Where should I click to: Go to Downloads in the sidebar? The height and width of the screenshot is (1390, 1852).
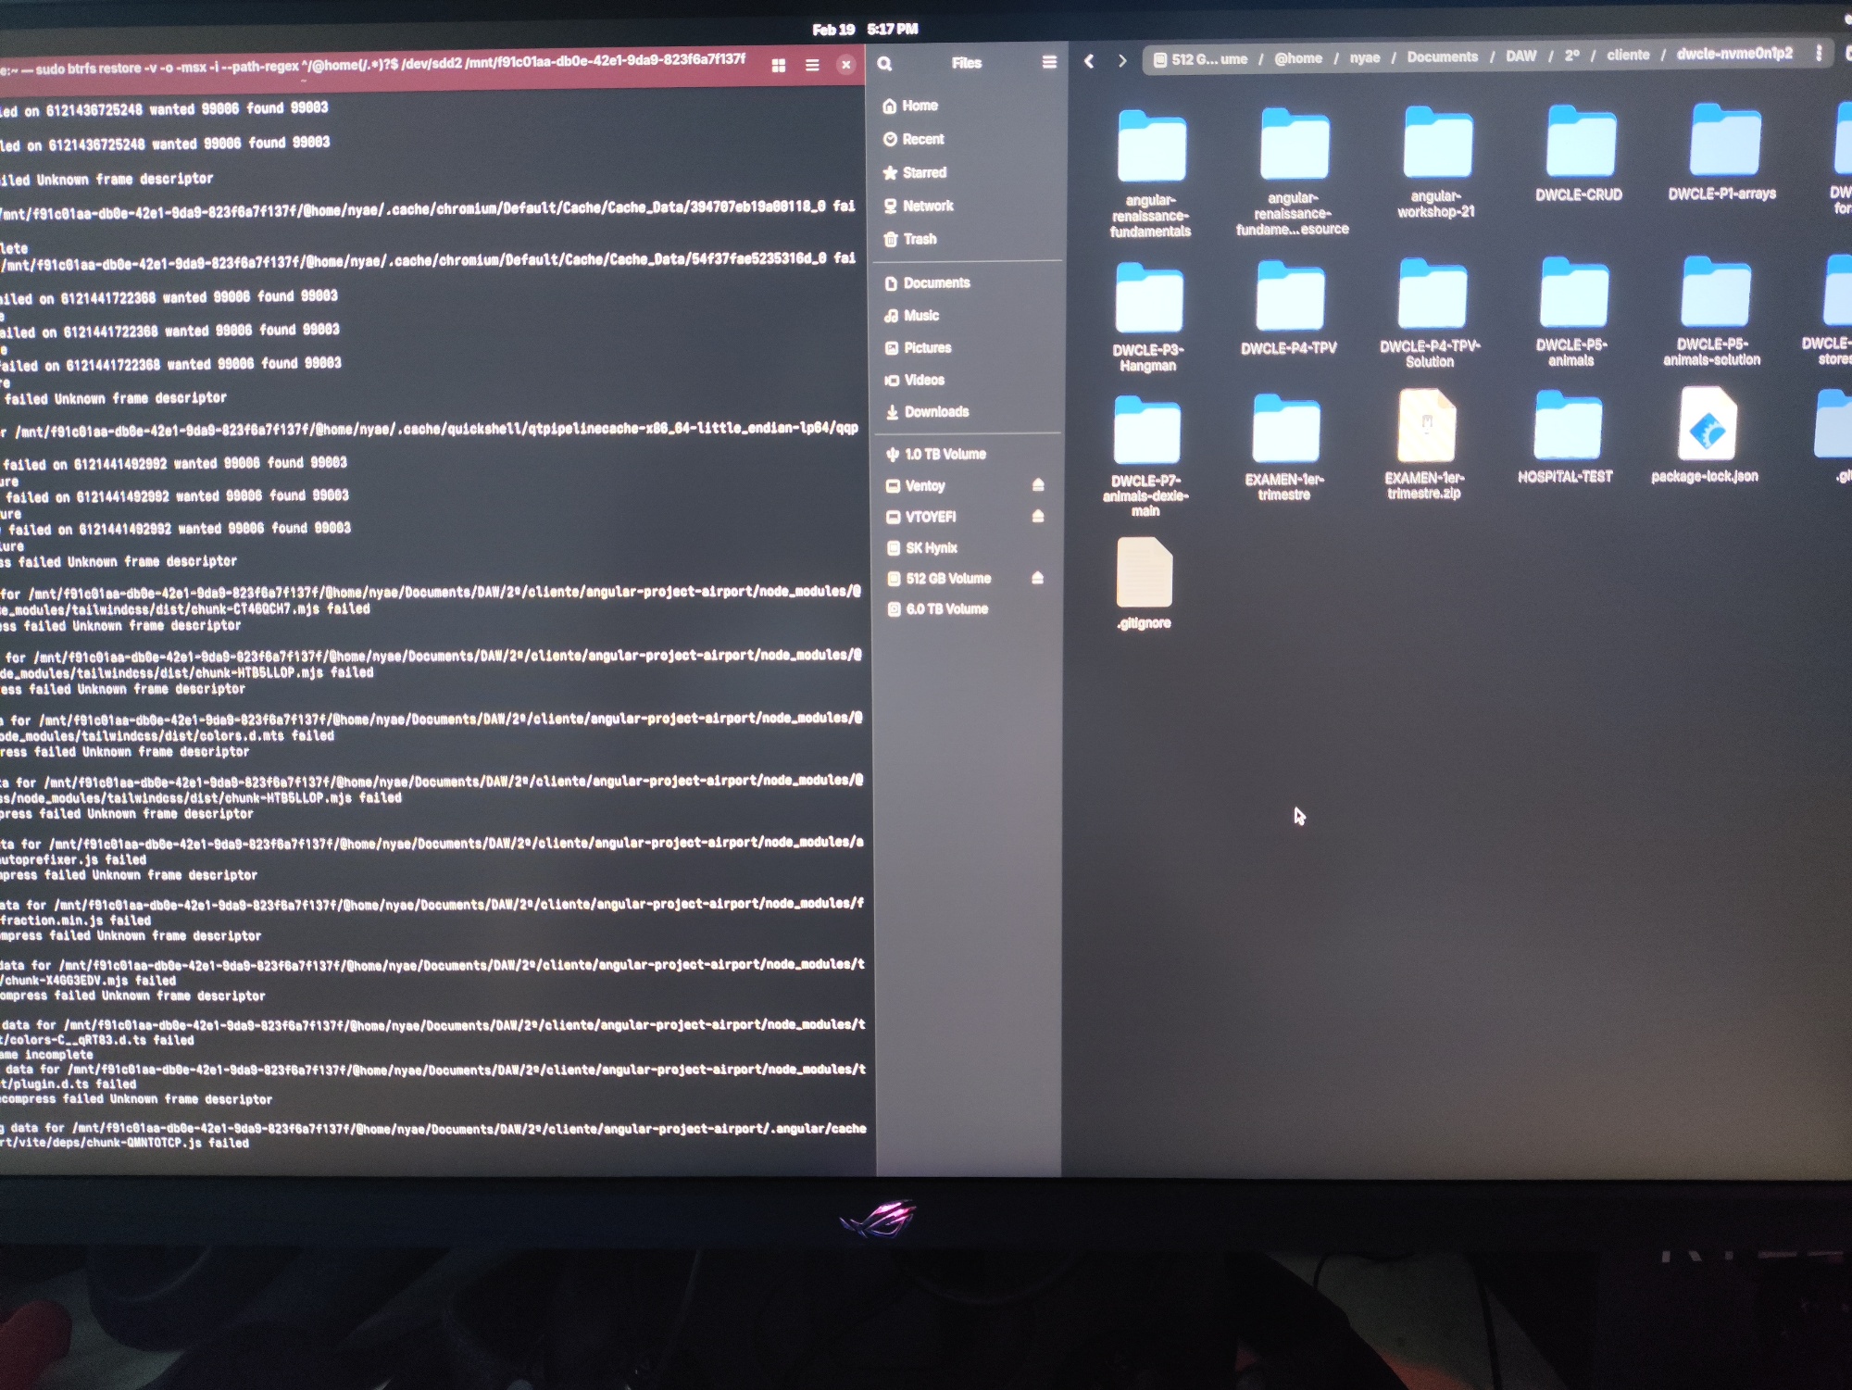point(935,412)
